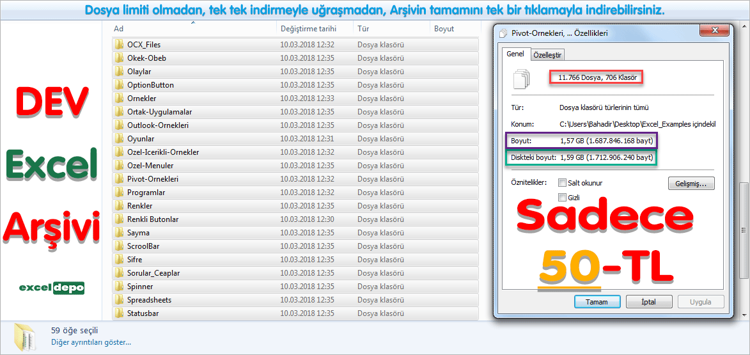The height and width of the screenshot is (355, 750).
Task: Sort by Değiştirme tarihi column header
Action: click(x=309, y=29)
